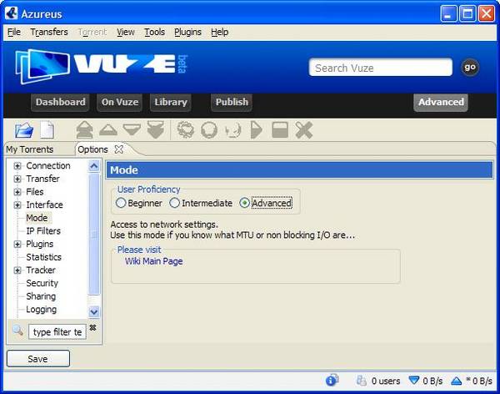The image size is (500, 394).
Task: Open the Transfers menu
Action: click(49, 32)
